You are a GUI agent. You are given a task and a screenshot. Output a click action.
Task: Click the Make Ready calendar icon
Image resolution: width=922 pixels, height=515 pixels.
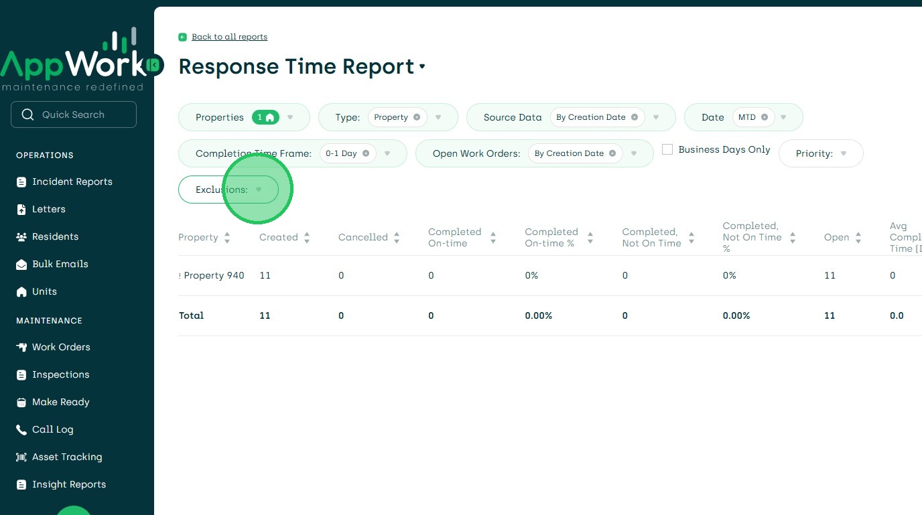click(x=21, y=402)
